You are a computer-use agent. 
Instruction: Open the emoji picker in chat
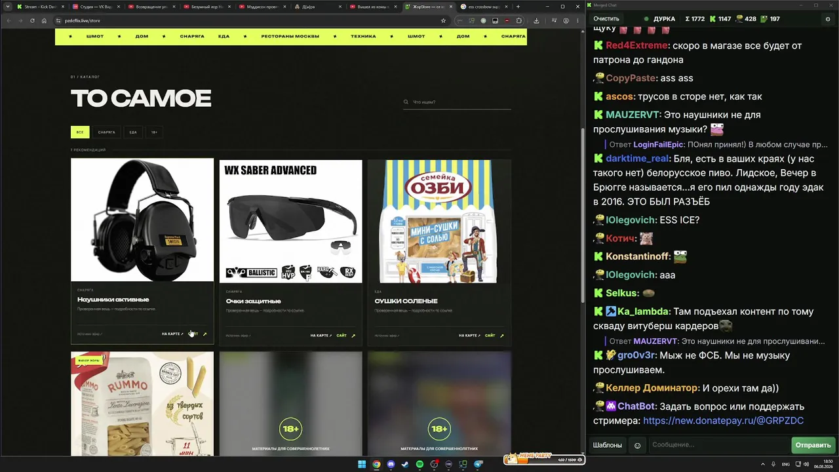point(637,445)
